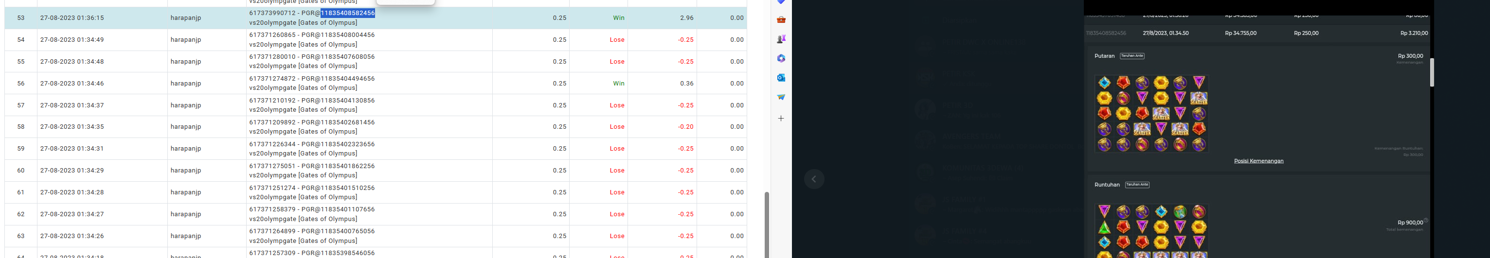Image resolution: width=1490 pixels, height=258 pixels.
Task: Click harapanjp username in row 53
Action: pyautogui.click(x=186, y=18)
